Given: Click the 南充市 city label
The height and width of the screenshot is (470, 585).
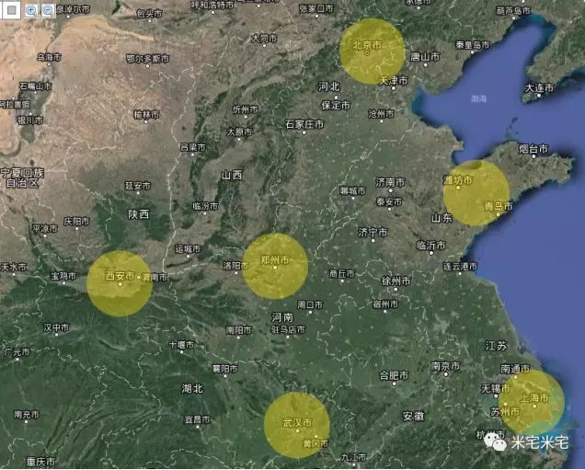Looking at the screenshot, I should 27,414.
